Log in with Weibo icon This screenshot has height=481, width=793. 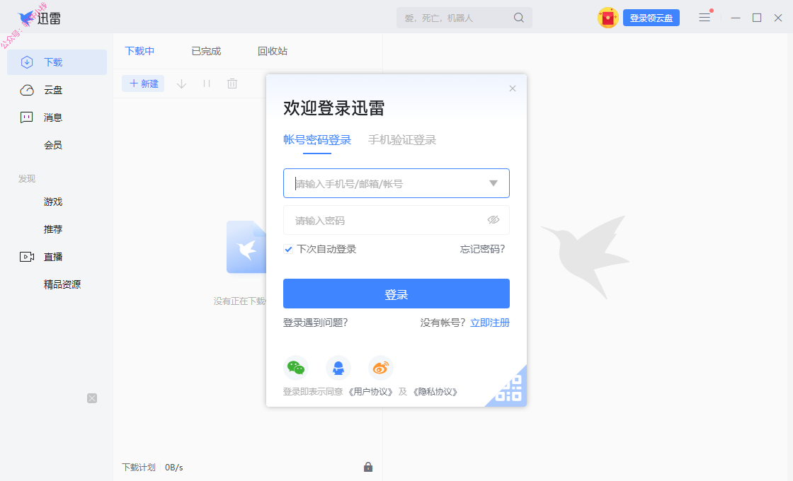[381, 368]
